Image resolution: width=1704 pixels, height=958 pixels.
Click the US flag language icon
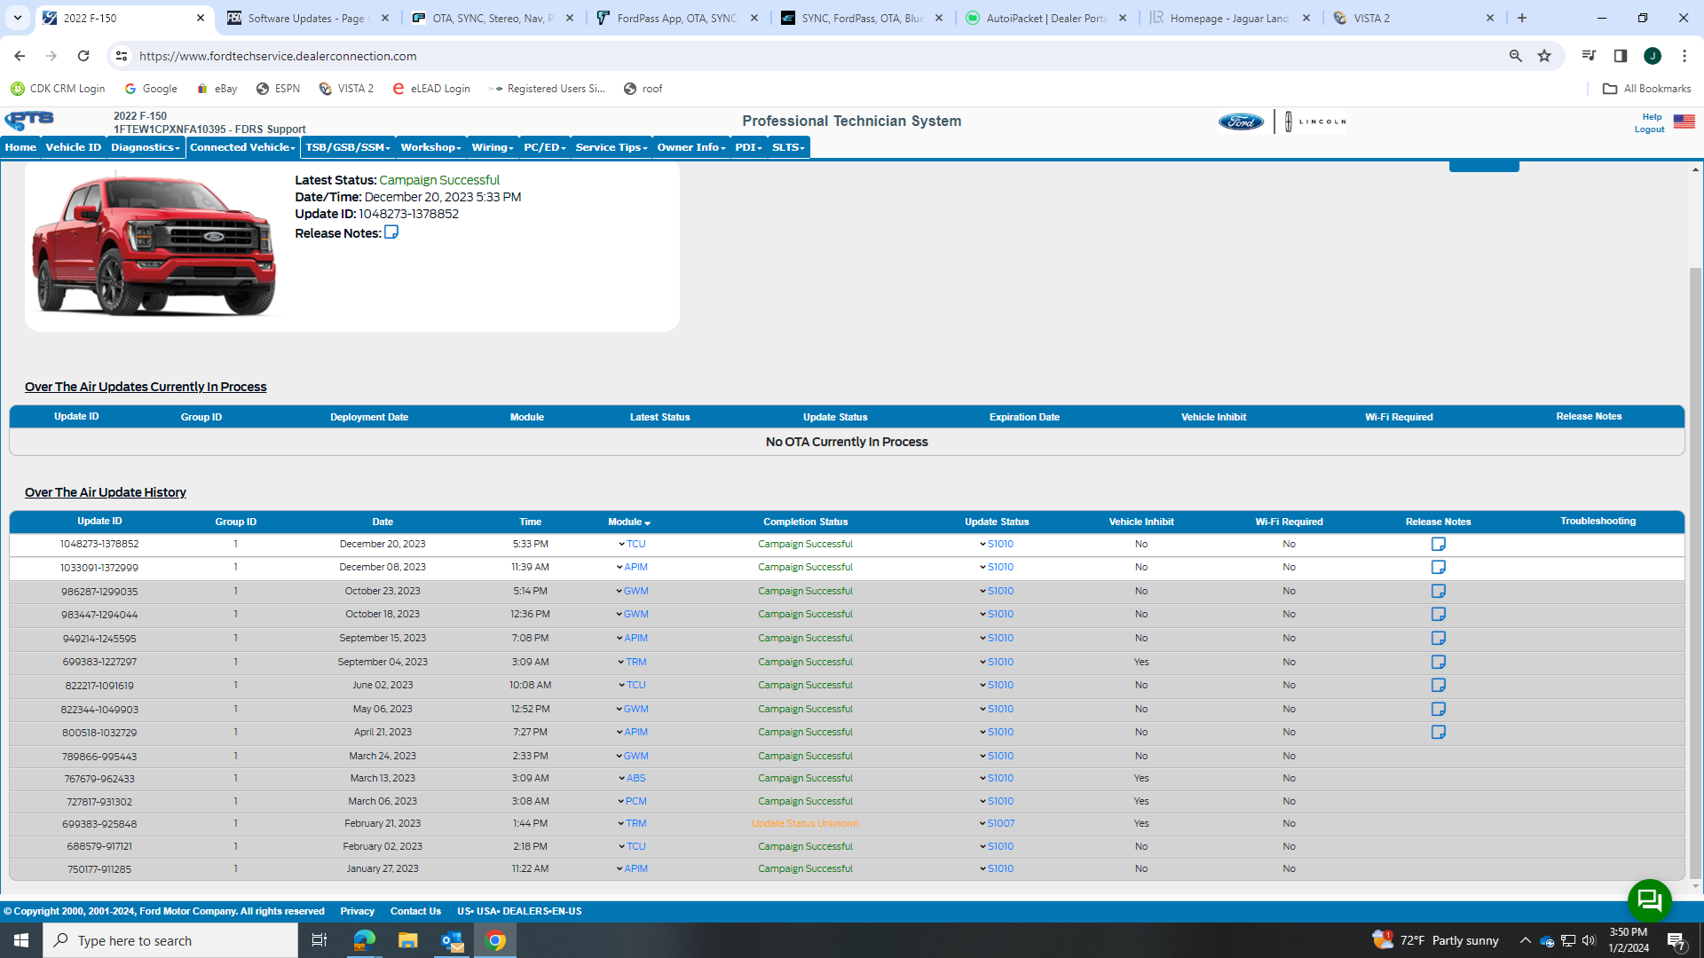tap(1684, 122)
